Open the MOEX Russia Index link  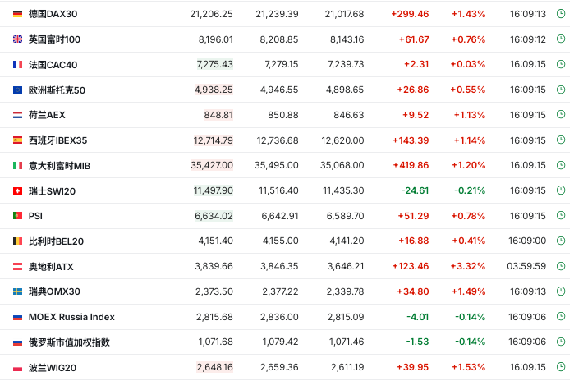(x=71, y=317)
